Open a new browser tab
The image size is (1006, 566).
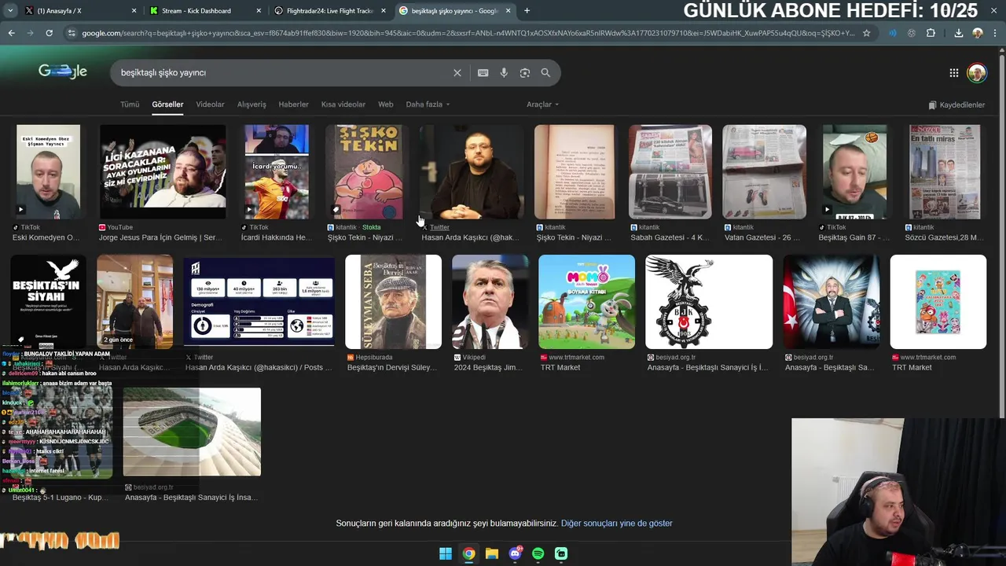click(x=527, y=11)
